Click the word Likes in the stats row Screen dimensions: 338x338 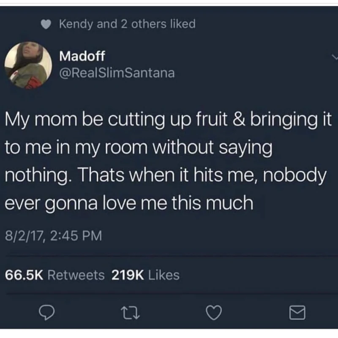[164, 275]
